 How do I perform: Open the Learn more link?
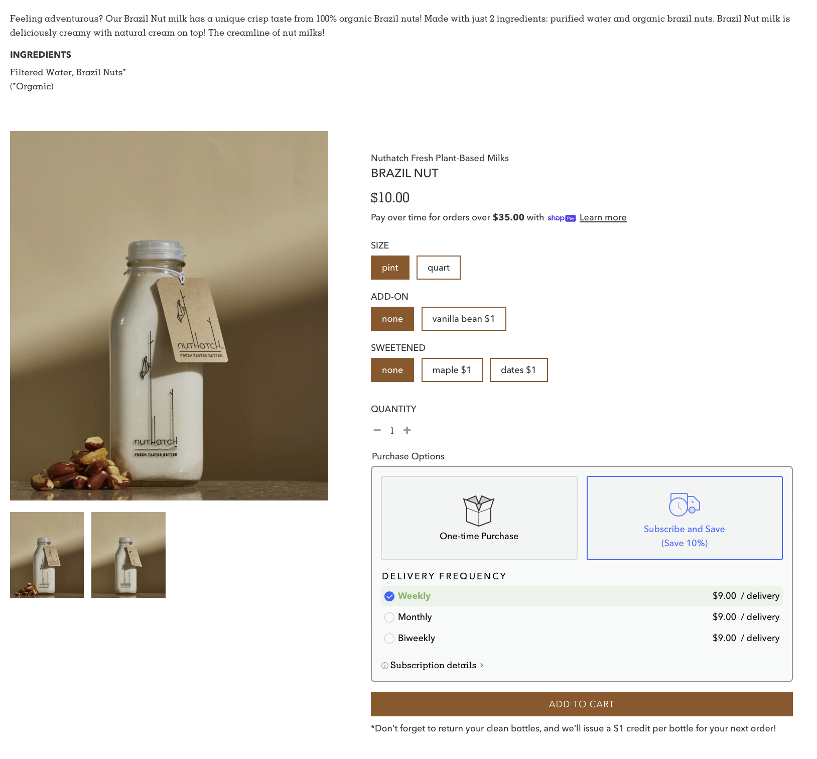pos(603,217)
